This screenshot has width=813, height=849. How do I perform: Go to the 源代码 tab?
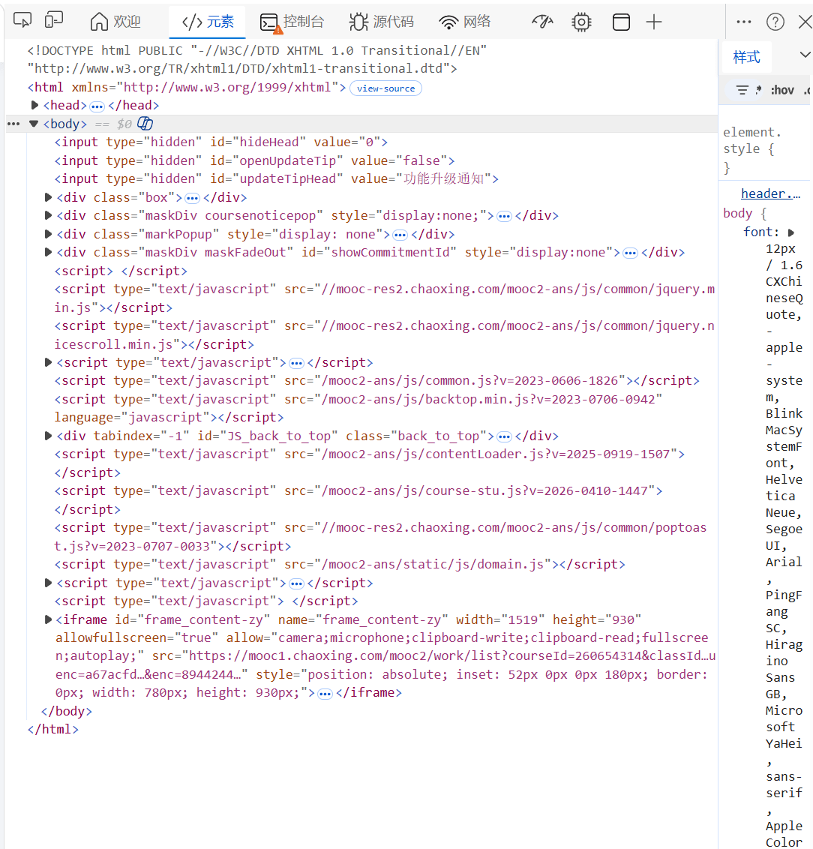tap(382, 22)
